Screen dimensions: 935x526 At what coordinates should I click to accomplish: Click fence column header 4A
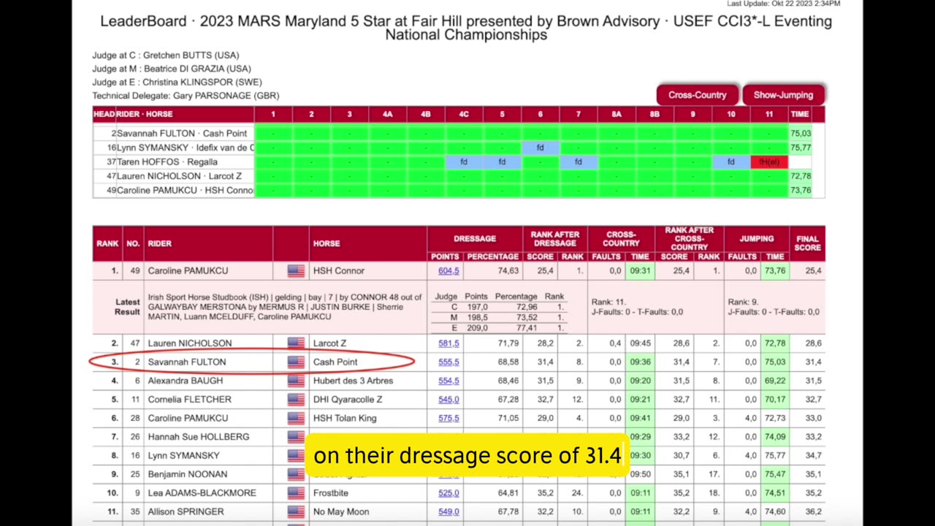pyautogui.click(x=388, y=114)
